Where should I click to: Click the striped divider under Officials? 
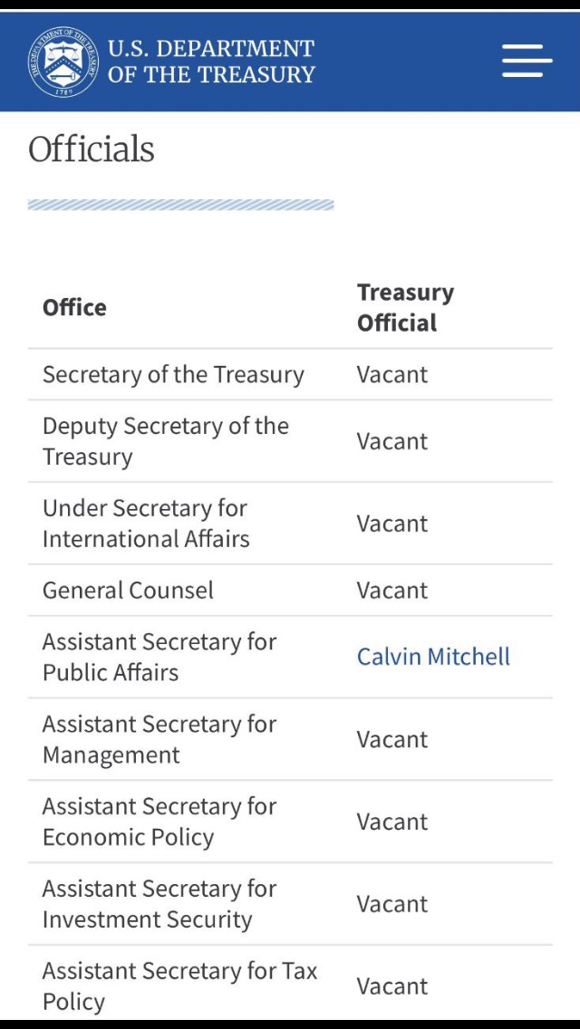pyautogui.click(x=180, y=205)
